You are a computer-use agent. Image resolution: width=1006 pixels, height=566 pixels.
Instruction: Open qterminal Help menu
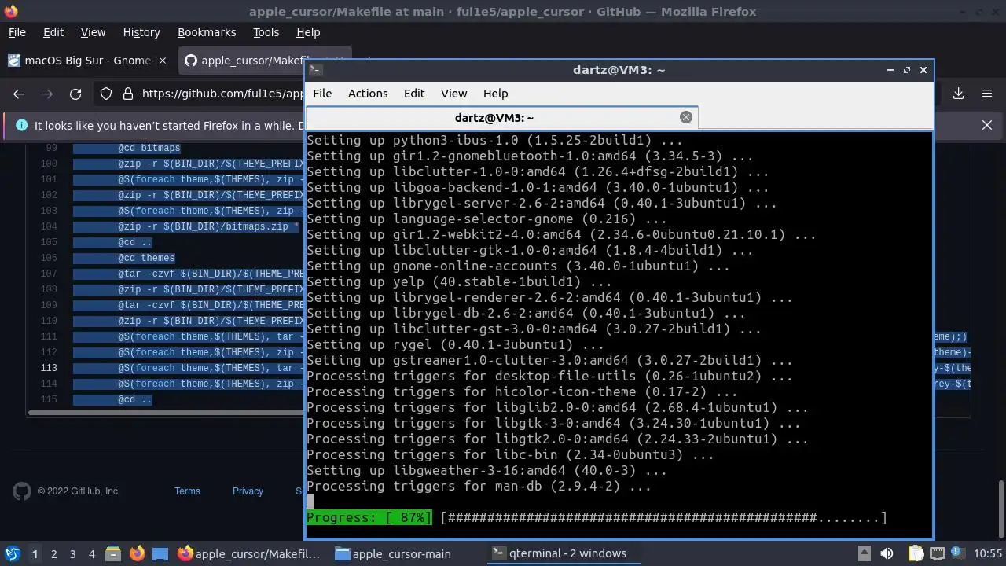point(495,93)
